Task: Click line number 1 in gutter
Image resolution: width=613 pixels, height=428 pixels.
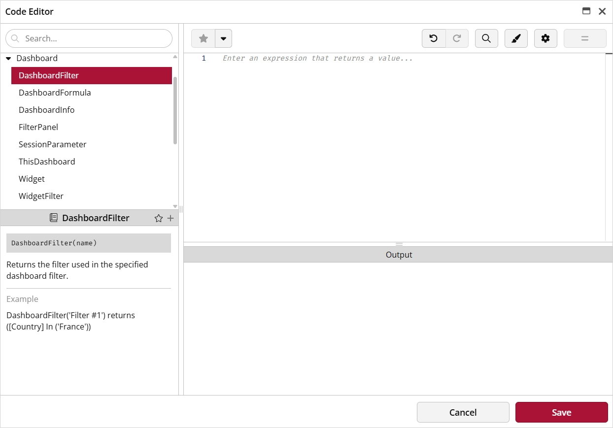Action: pos(204,58)
